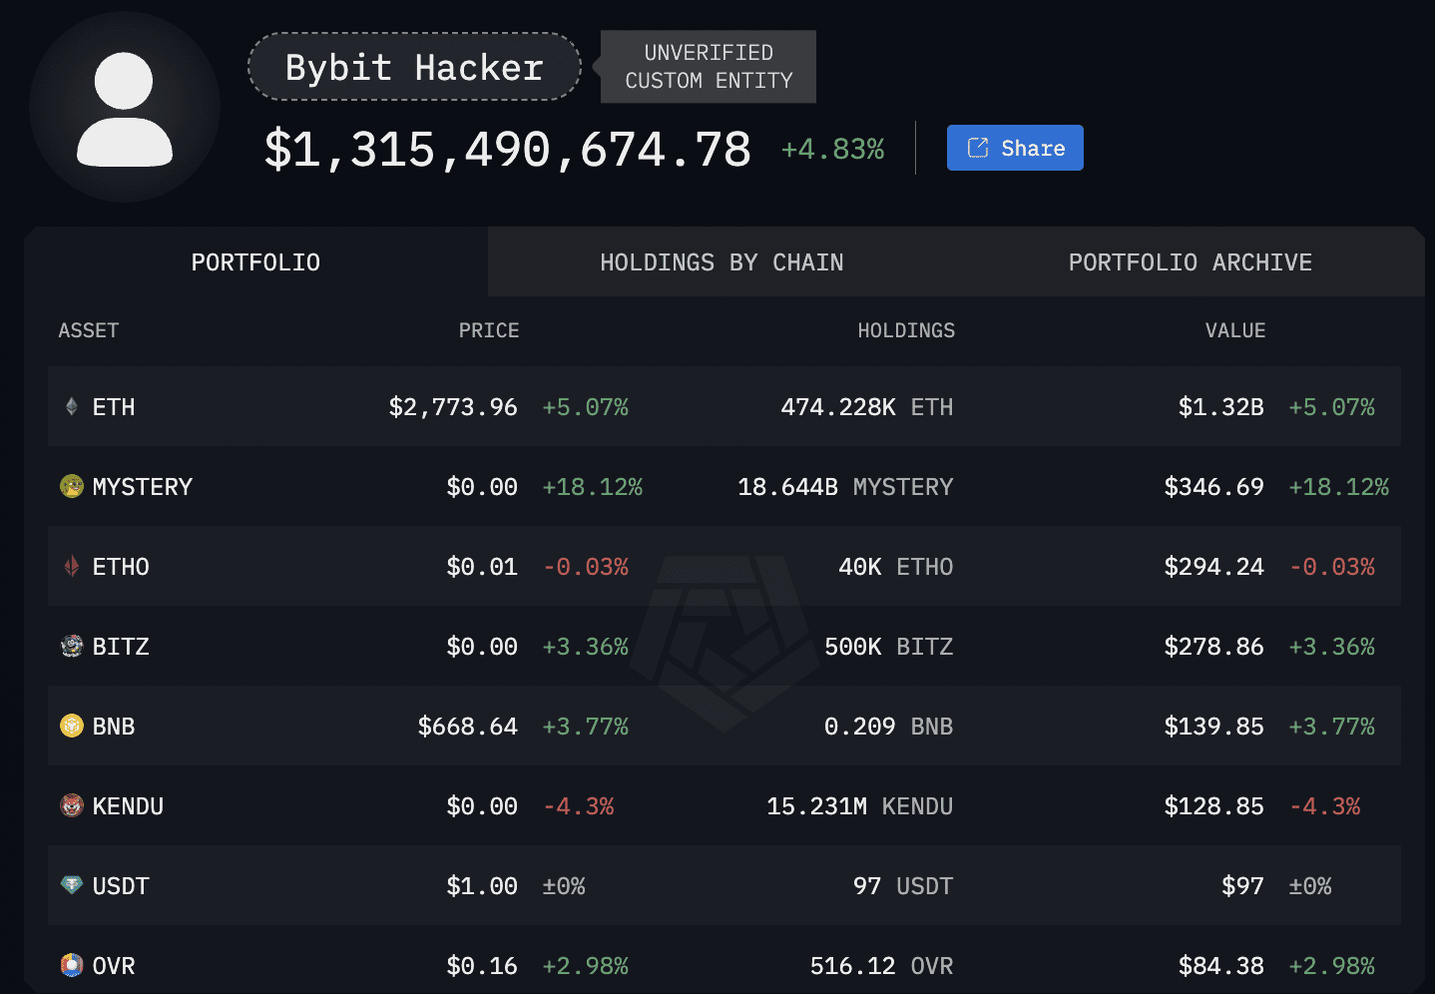The height and width of the screenshot is (994, 1435).
Task: Select the ETHO token icon
Action: tap(70, 566)
